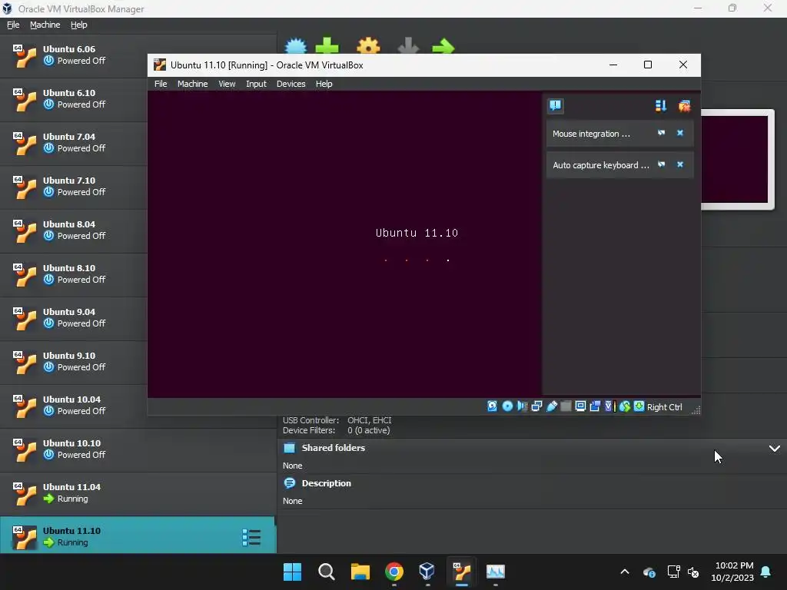
Task: Select the Ubuntu 8.04 virtual machine
Action: click(73, 230)
